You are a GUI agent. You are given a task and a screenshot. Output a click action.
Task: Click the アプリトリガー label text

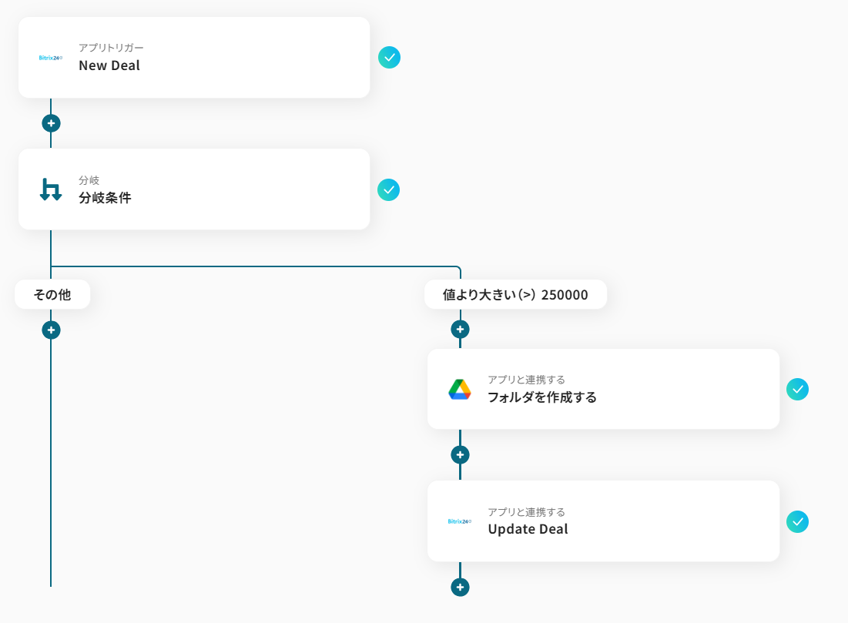(111, 48)
